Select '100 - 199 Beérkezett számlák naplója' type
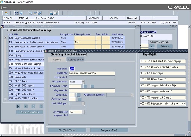Viewport: 191px width, 137px height. (x=163, y=61)
